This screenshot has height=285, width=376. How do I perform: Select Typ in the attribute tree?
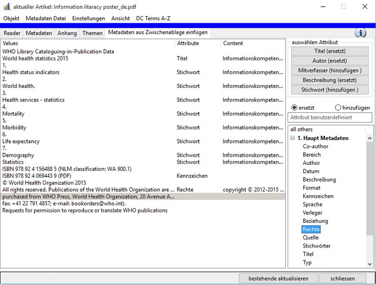click(307, 263)
